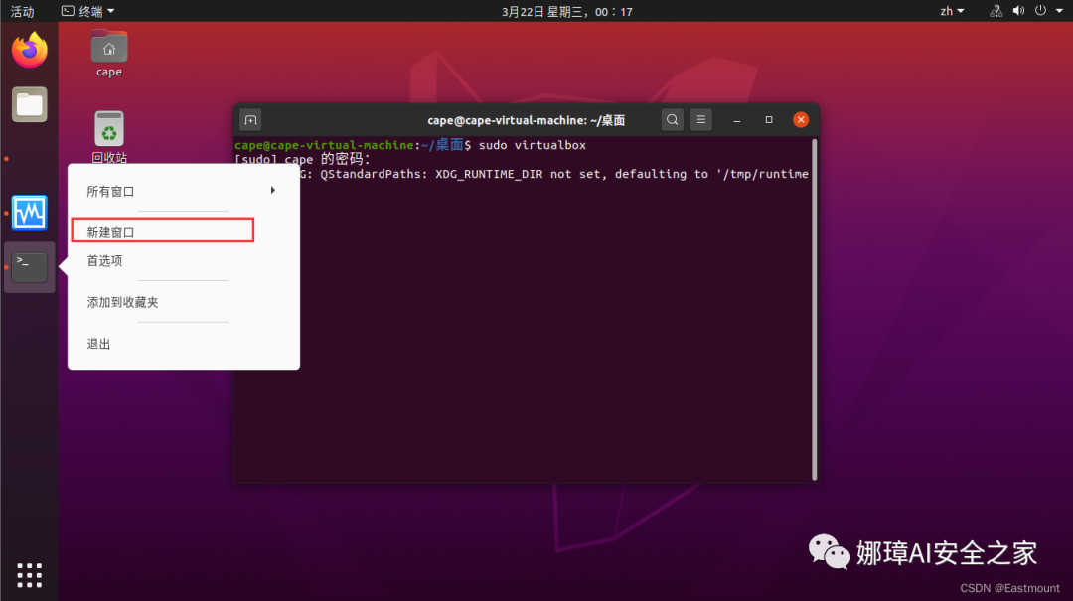Open the Files manager dock icon
The height and width of the screenshot is (601, 1073).
click(x=30, y=104)
